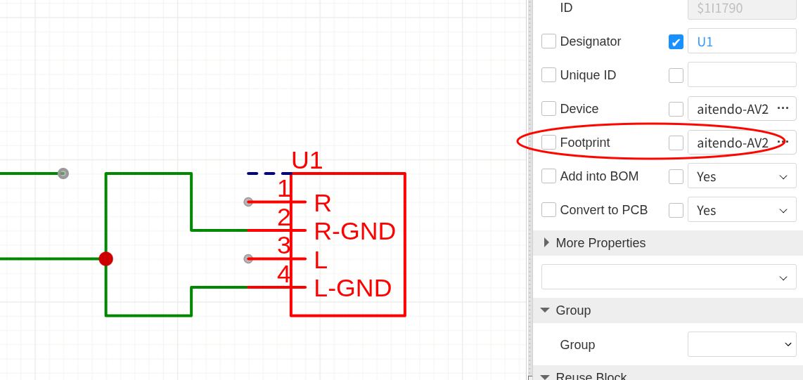
Task: Select pin 3 labeled L on U1
Action: click(321, 261)
